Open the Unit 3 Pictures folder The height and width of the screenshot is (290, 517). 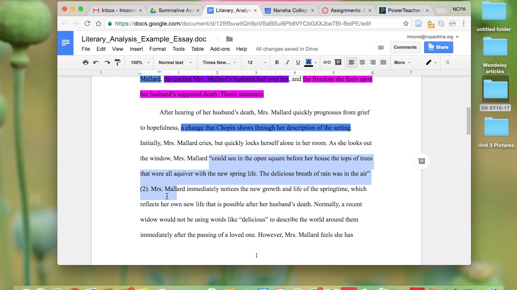[496, 133]
